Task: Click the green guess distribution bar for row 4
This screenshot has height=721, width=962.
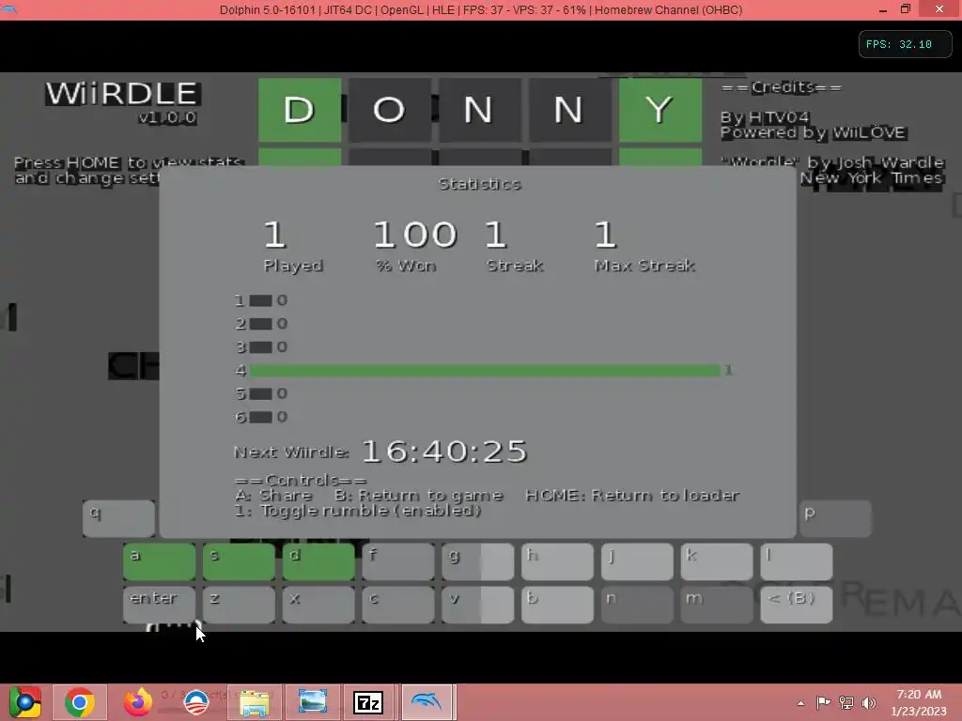Action: click(x=485, y=370)
